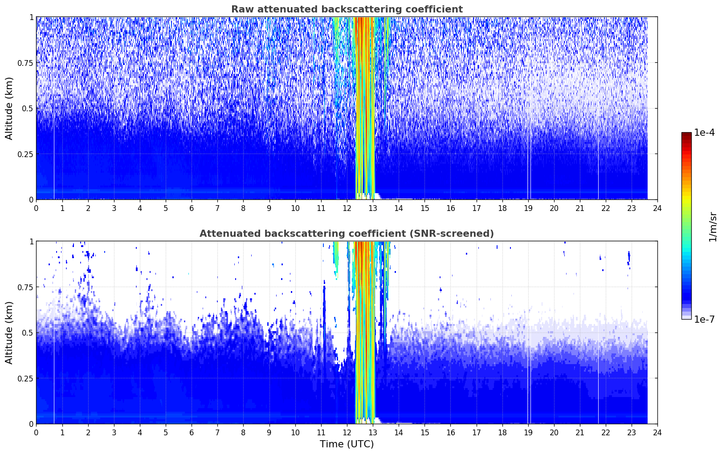This screenshot has width=722, height=454.
Task: Click the '0.5' altitude tick on bottom plot
Action: pyautogui.click(x=27, y=332)
